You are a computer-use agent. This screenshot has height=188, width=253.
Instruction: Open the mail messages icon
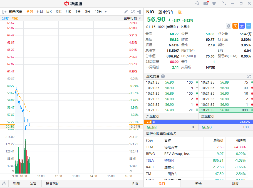[x=206, y=3]
